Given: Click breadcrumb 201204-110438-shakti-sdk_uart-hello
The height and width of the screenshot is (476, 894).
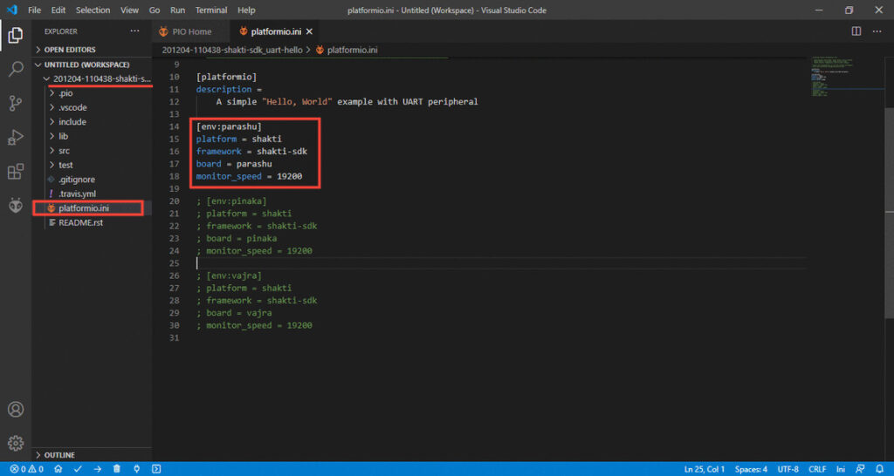Looking at the screenshot, I should pyautogui.click(x=232, y=50).
